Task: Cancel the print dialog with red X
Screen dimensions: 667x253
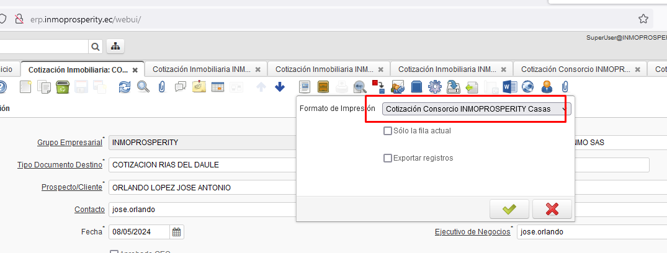Action: point(552,209)
